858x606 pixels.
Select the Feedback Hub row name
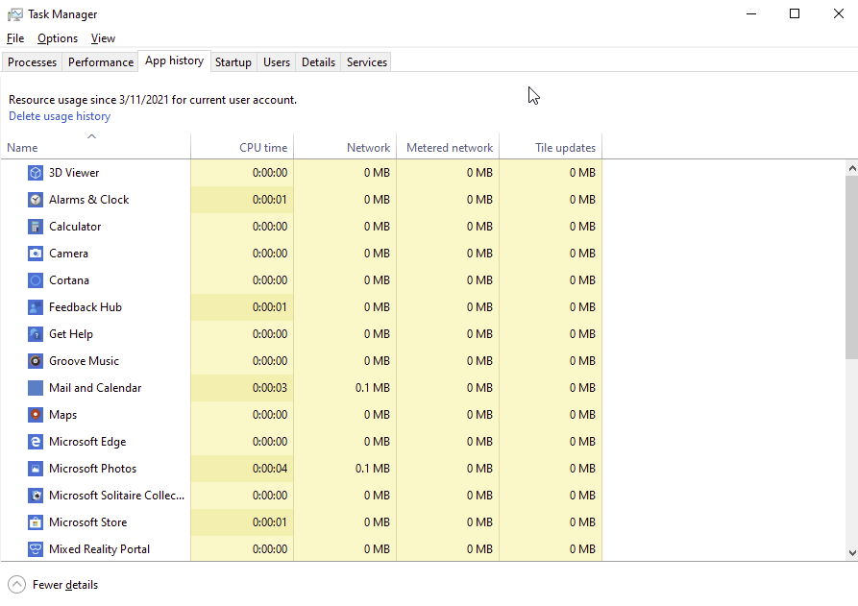point(86,306)
